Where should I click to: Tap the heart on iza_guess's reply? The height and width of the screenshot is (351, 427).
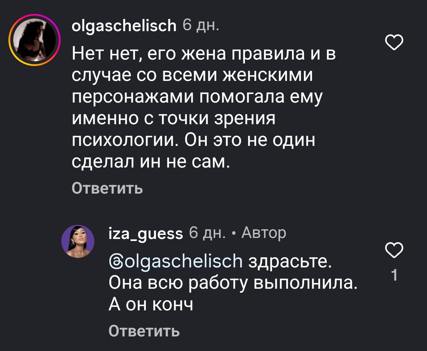tap(394, 250)
